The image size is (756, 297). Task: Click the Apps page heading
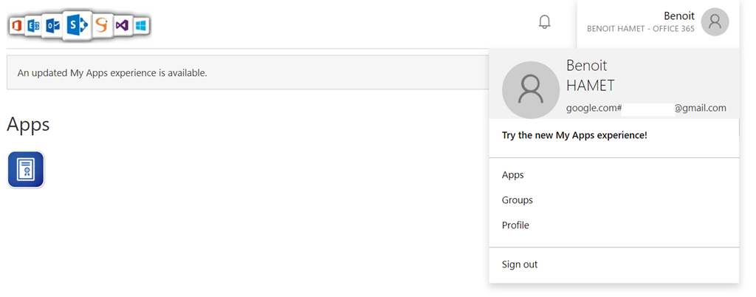(x=28, y=124)
